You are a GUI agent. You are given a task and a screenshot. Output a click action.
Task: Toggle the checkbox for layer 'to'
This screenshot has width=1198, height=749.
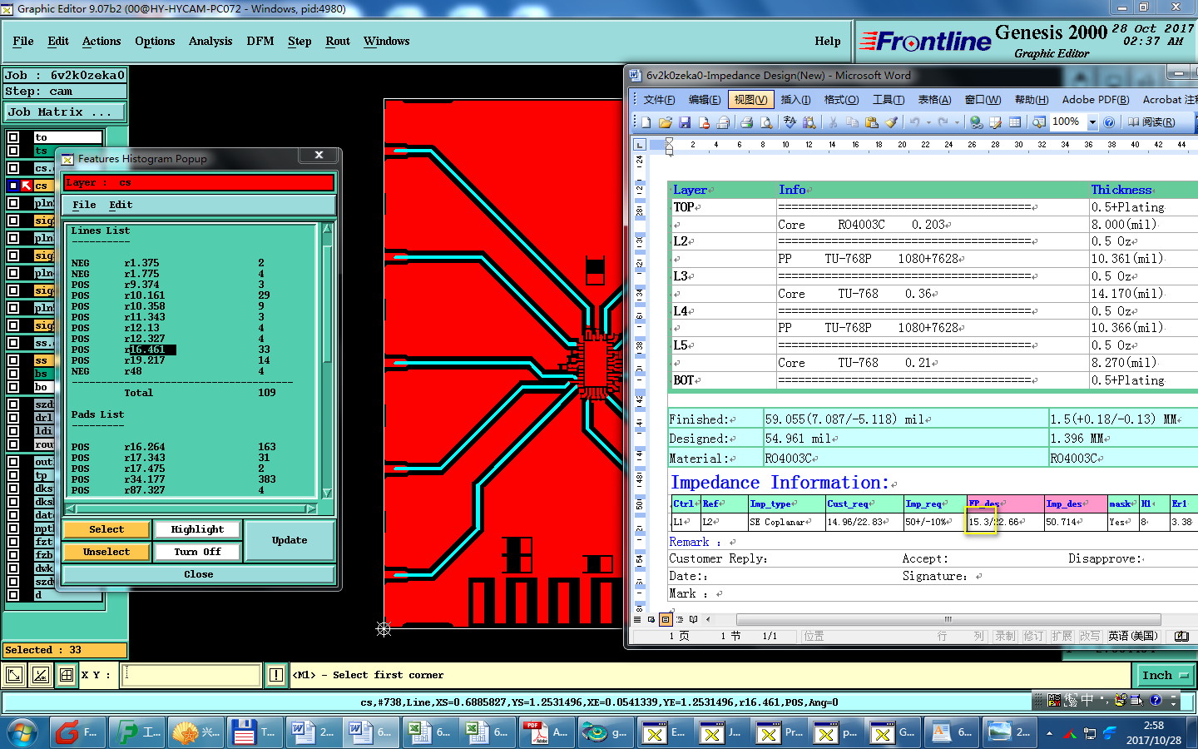tap(13, 136)
